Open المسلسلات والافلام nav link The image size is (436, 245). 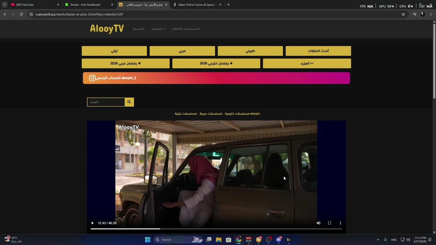point(186,29)
